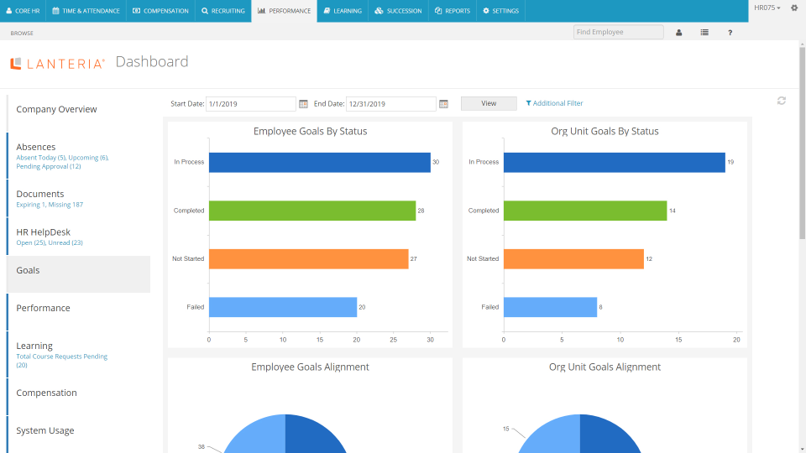Open the Learning top menu

pos(343,11)
